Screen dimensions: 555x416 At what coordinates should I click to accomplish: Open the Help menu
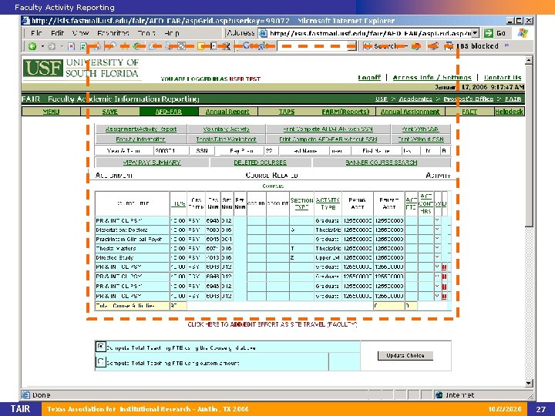tap(171, 33)
